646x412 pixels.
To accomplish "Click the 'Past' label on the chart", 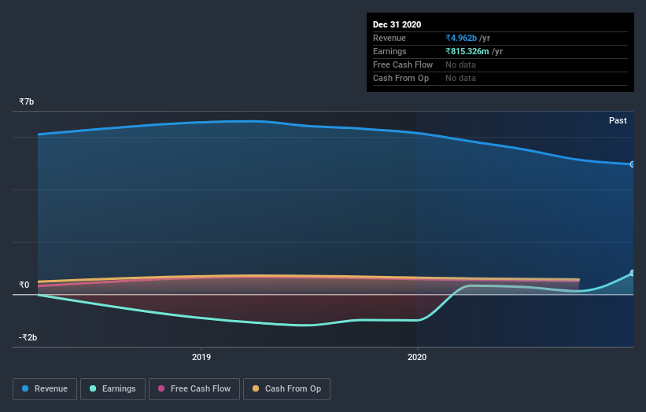I will click(x=618, y=120).
